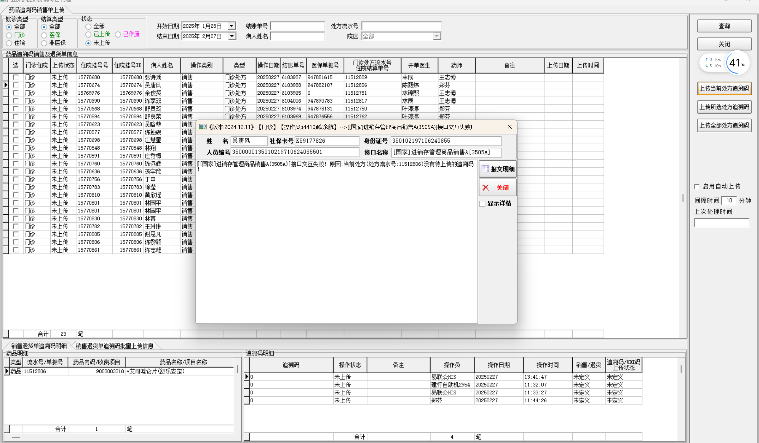Viewport: 759px width, 443px height.
Task: Close the error dialog via title X
Action: click(x=509, y=127)
